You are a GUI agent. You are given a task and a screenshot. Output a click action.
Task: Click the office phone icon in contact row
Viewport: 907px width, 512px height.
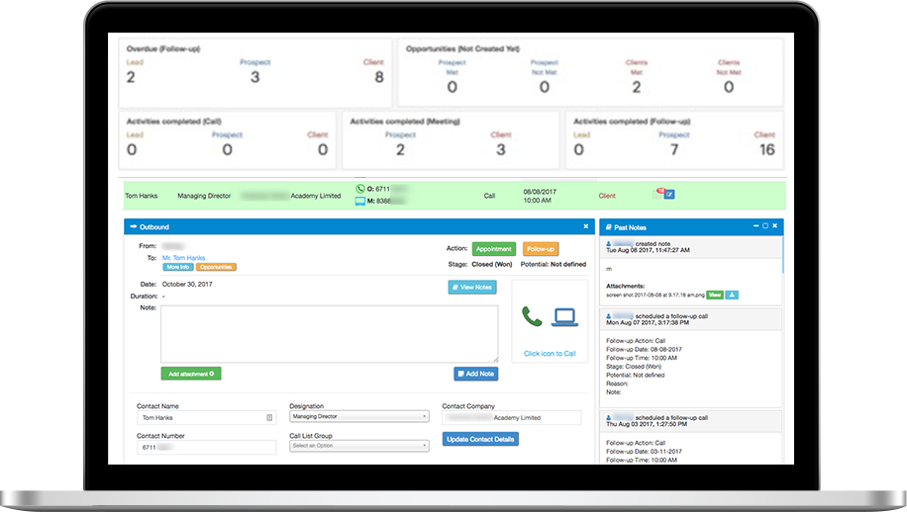click(360, 189)
